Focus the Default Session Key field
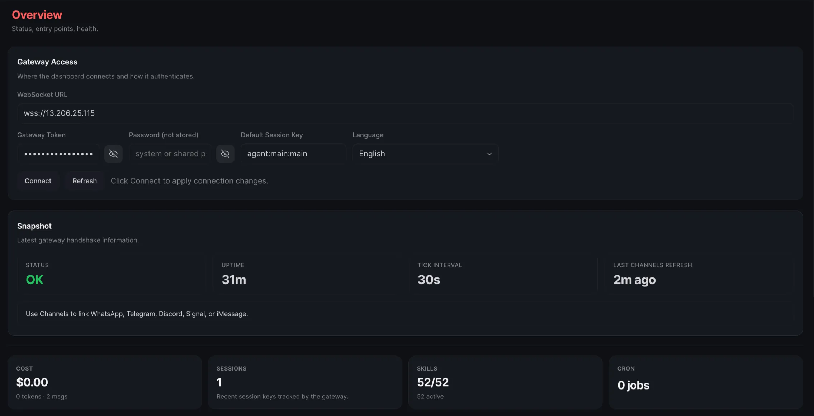814x416 pixels. click(294, 154)
